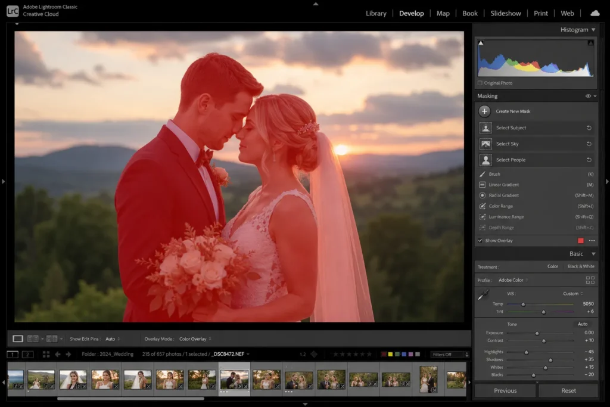Expand the left panel arrow
The height and width of the screenshot is (407, 610).
tap(3, 181)
